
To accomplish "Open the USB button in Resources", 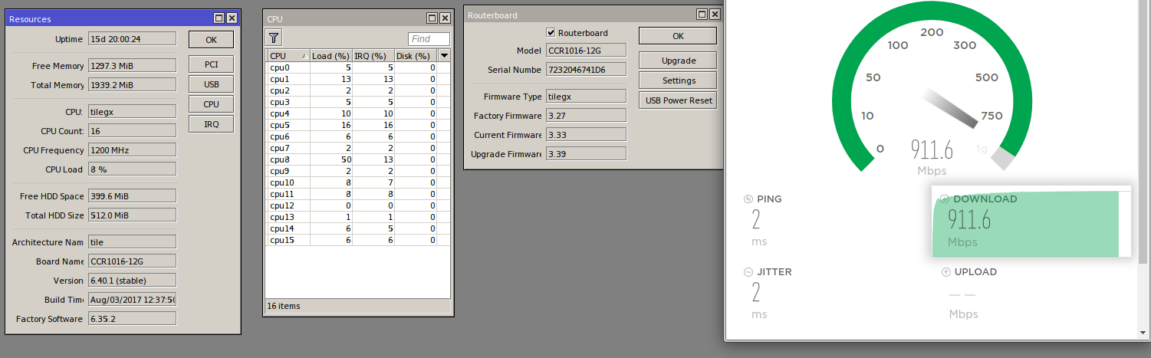I will (x=211, y=84).
